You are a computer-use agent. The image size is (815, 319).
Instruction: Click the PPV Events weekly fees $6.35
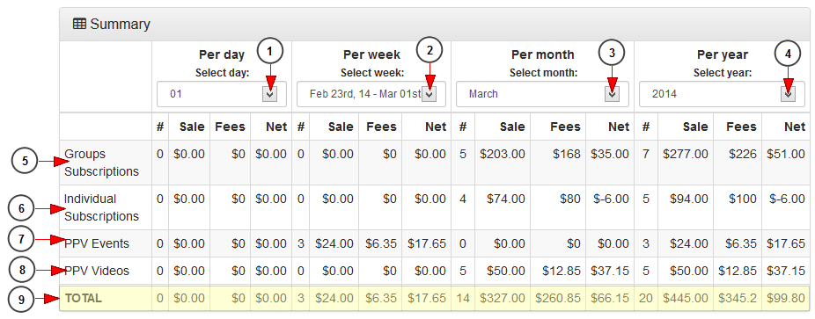click(x=381, y=243)
